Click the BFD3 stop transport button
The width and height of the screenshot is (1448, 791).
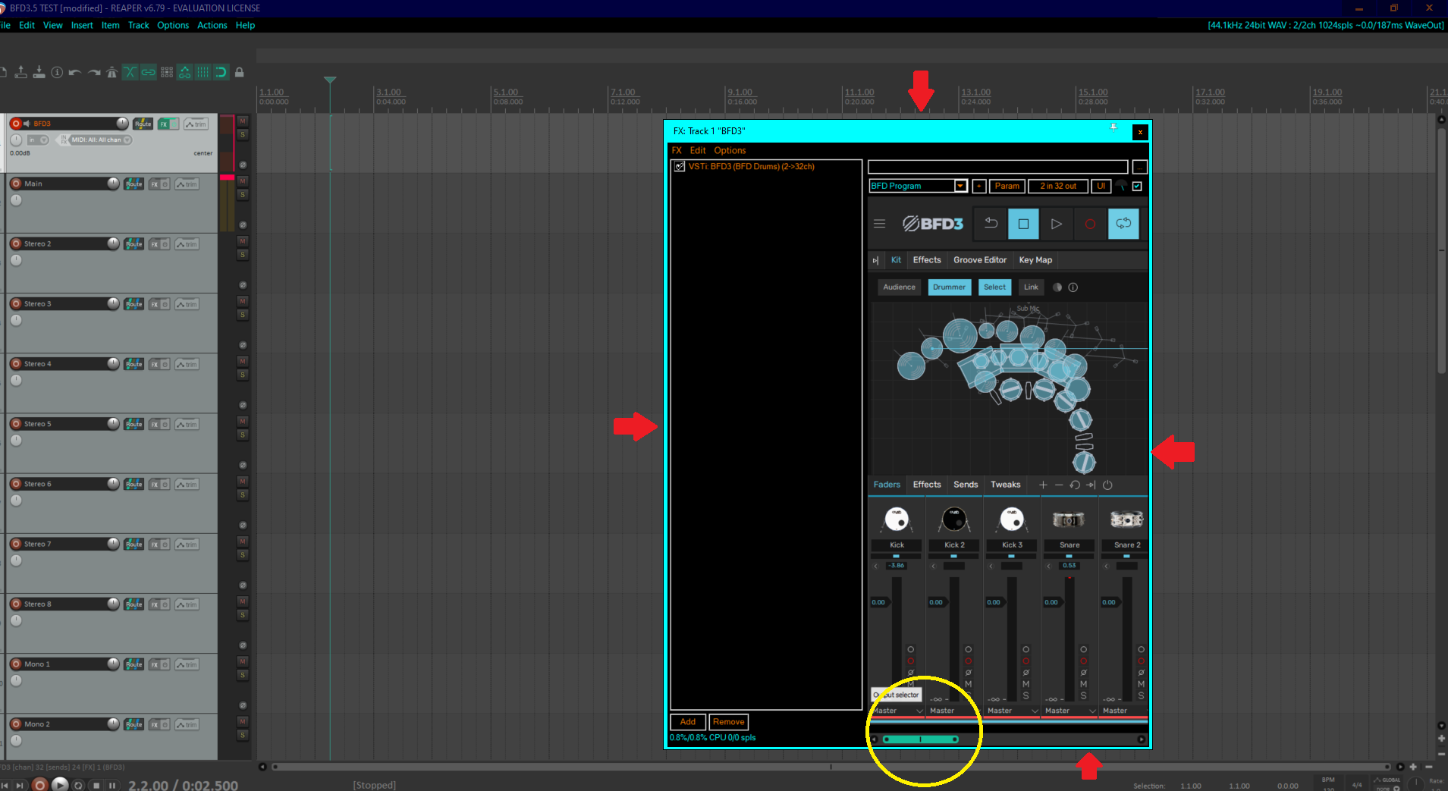coord(1023,224)
